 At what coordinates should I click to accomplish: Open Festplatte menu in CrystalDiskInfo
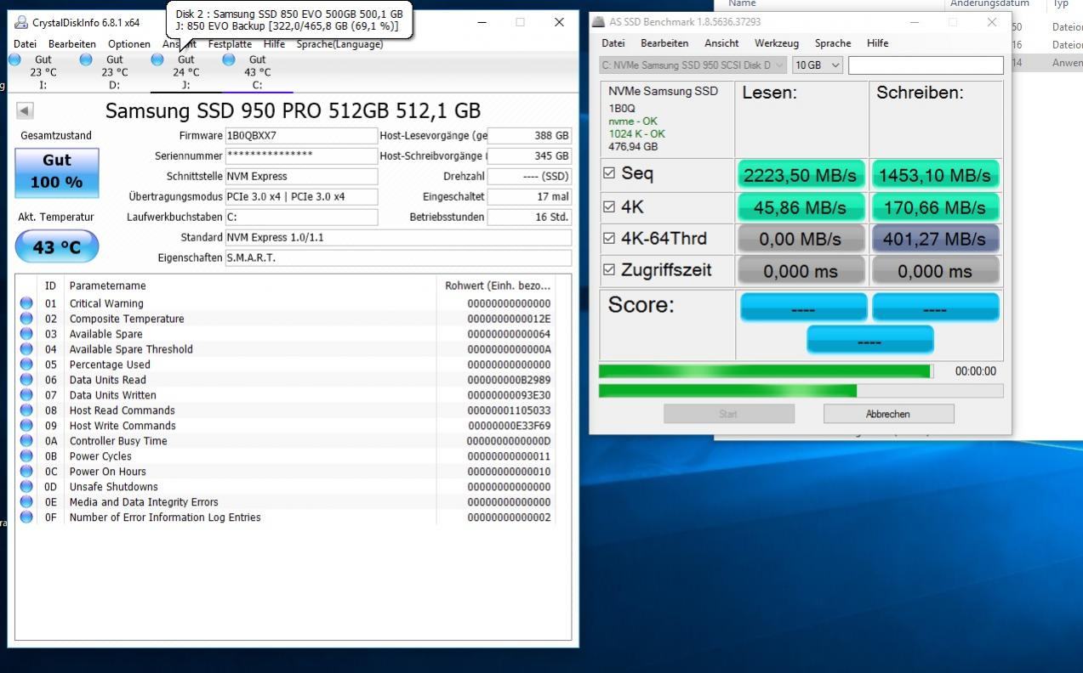point(230,44)
